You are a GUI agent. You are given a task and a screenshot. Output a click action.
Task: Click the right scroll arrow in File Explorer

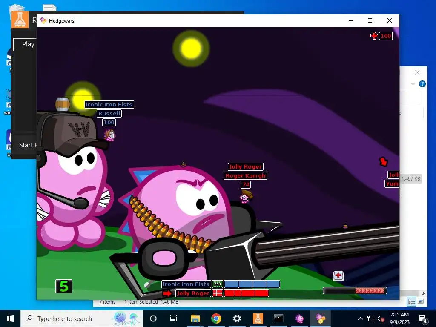click(x=423, y=293)
